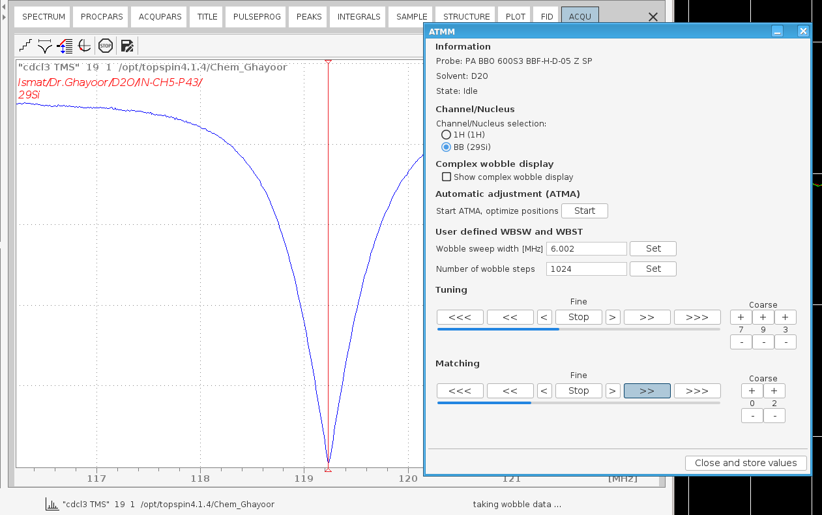The height and width of the screenshot is (515, 822).
Task: Click the V-shaped wobble sweep width icon
Action: [x=45, y=46]
